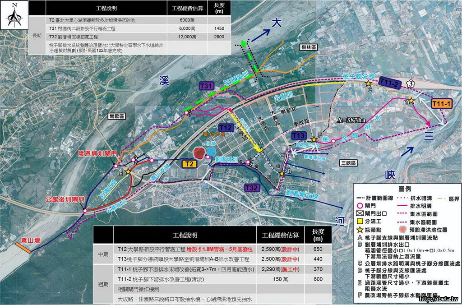This screenshot has height=305, width=462.
Task: Click the bottleneck star at point F
Action: (313, 139)
